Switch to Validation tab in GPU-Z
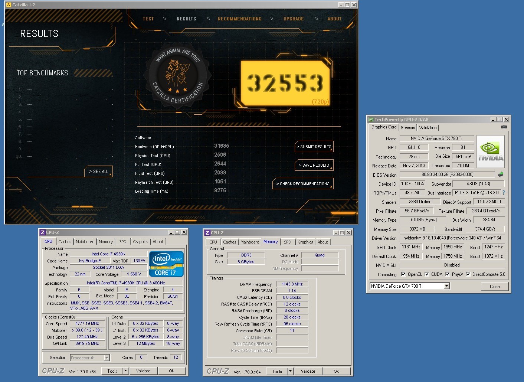This screenshot has width=524, height=382. [428, 128]
